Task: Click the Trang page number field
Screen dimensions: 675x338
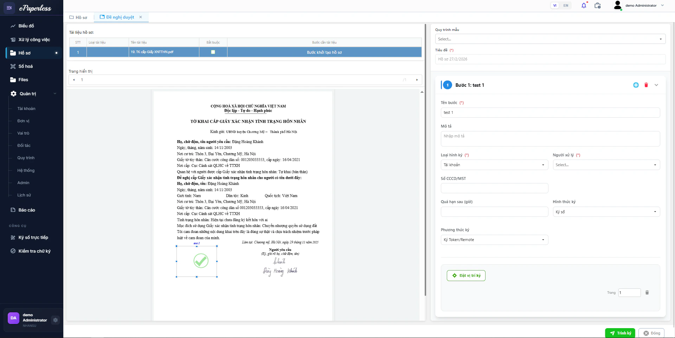Action: (x=630, y=292)
